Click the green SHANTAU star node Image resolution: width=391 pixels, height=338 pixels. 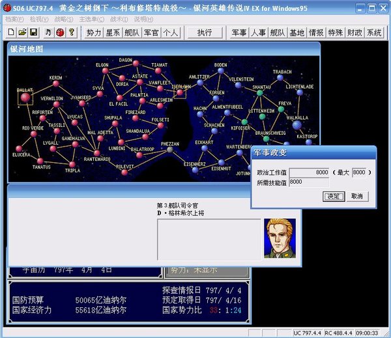pyautogui.click(x=260, y=93)
